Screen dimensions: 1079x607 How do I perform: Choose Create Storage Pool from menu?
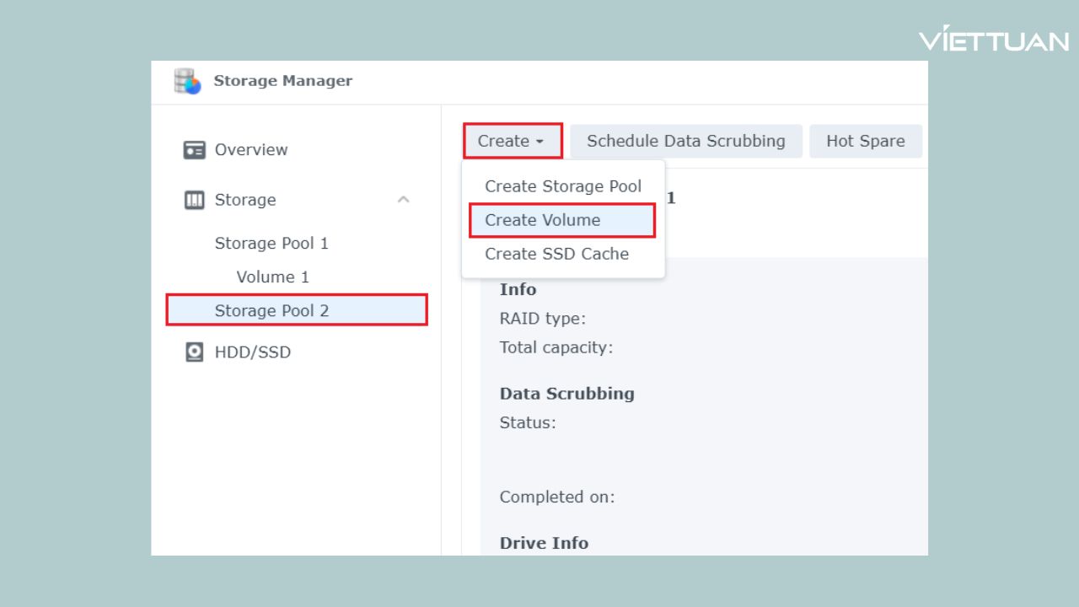click(x=562, y=186)
